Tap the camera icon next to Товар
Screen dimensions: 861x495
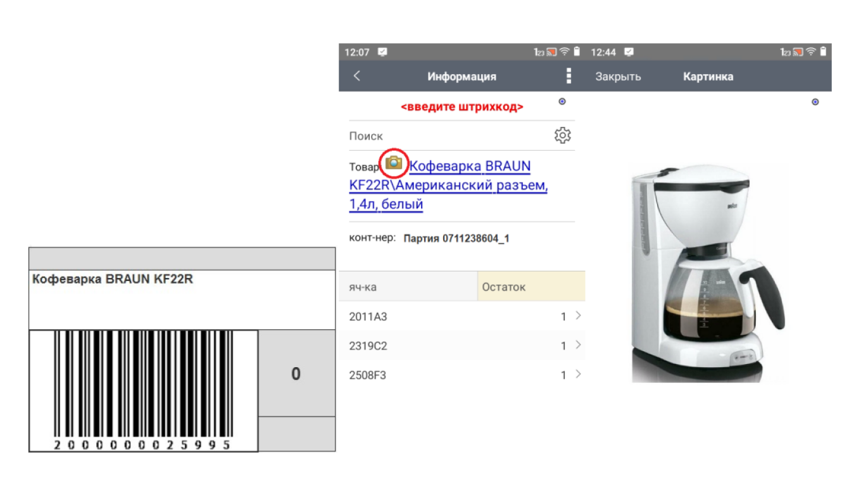(394, 163)
